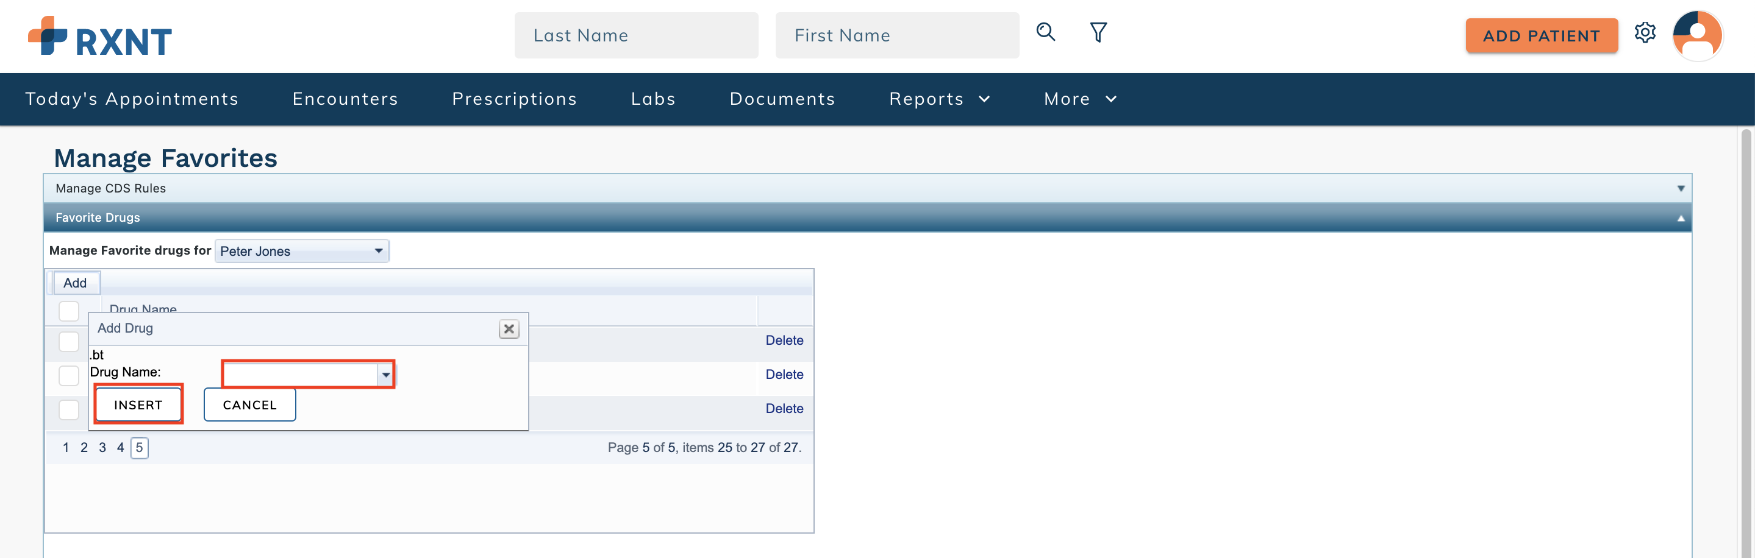This screenshot has height=558, width=1755.
Task: Select current page 5 in pager
Action: 139,448
